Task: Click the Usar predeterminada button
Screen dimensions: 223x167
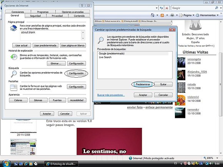Action: (45, 45)
